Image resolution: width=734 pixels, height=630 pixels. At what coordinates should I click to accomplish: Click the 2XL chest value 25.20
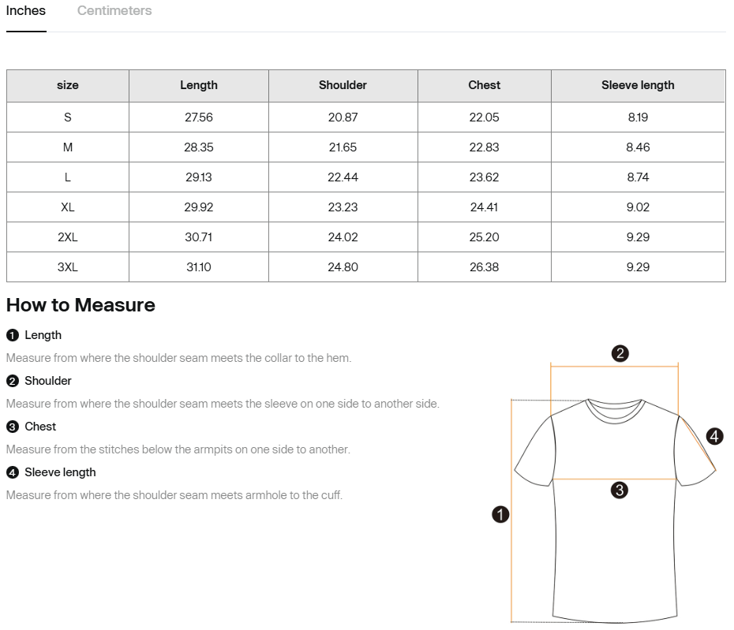pos(484,237)
